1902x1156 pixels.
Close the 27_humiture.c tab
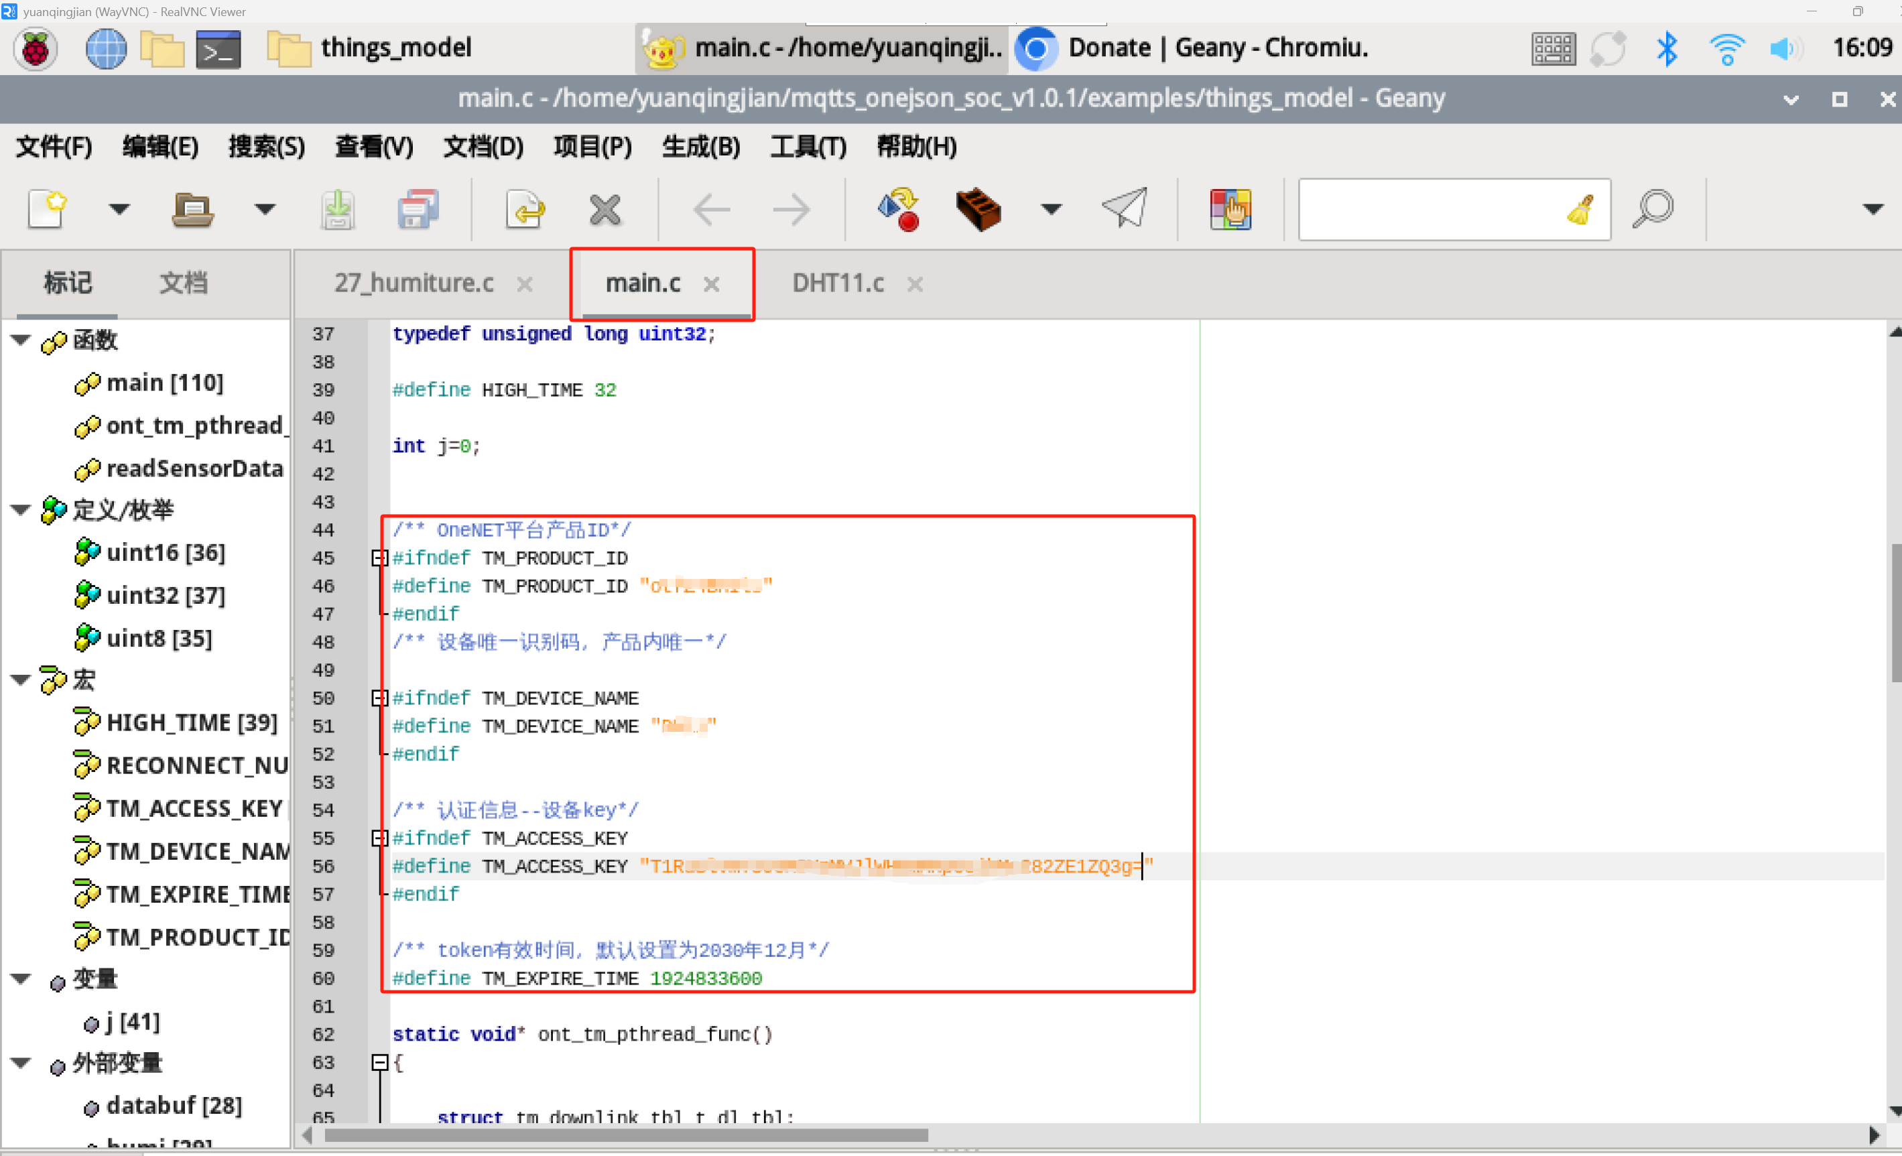(x=525, y=284)
